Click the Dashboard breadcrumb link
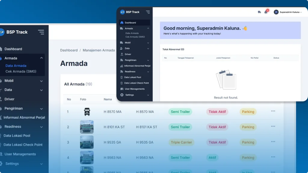Viewport: 308px width, 173px height. coord(69,50)
